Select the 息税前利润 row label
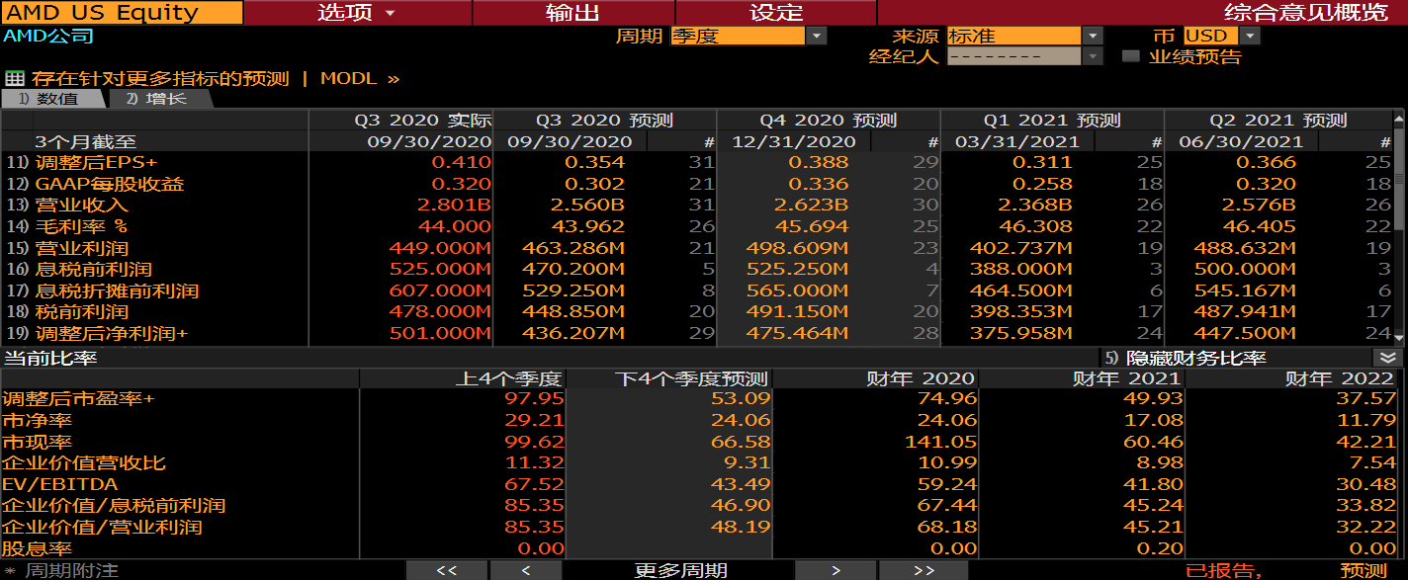Screen dimensions: 1408x580 click(x=96, y=269)
